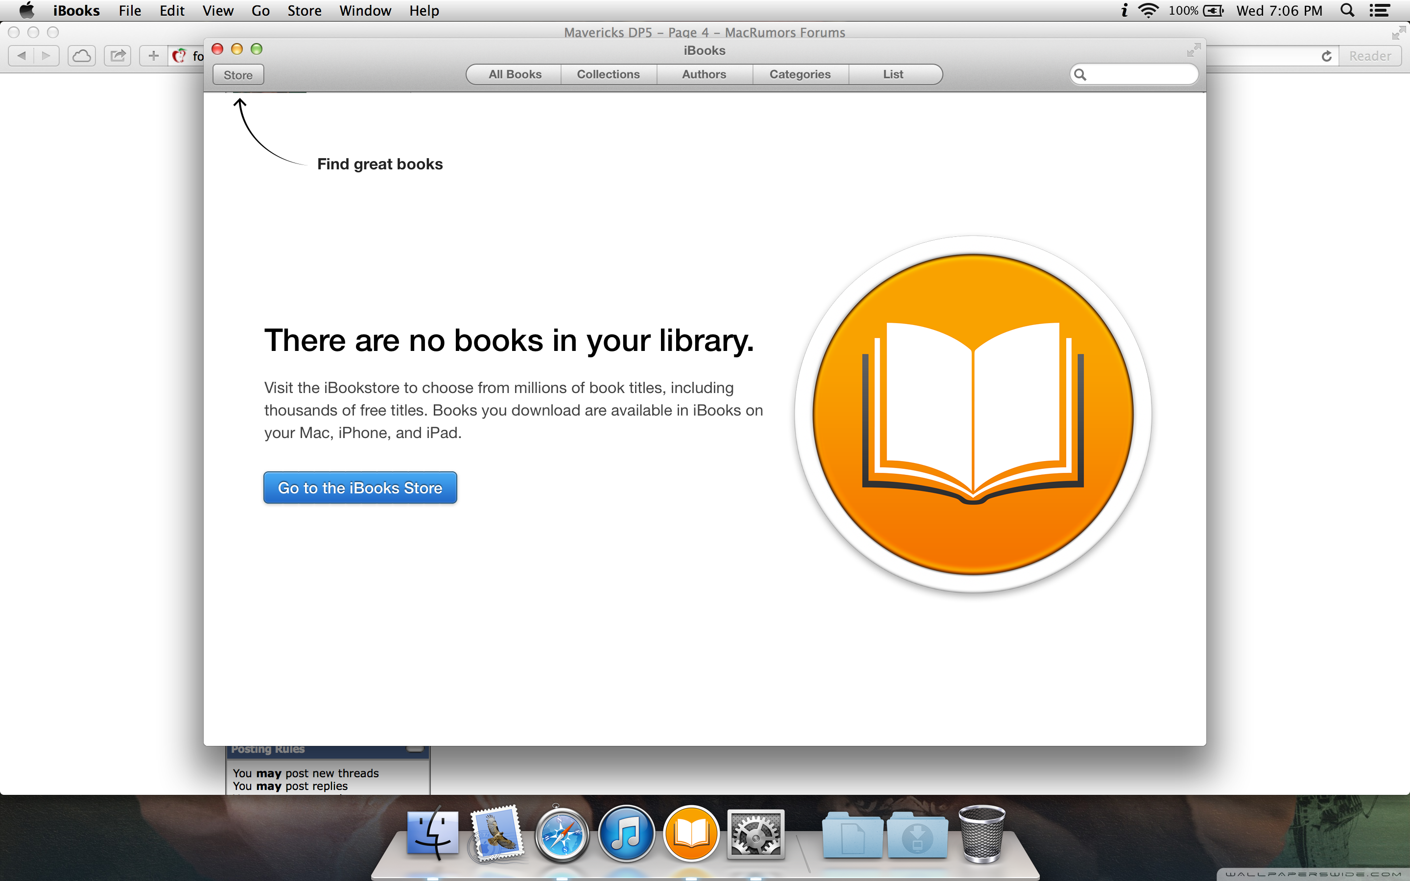This screenshot has width=1410, height=881.
Task: Switch to the Authors tab
Action: tap(704, 74)
